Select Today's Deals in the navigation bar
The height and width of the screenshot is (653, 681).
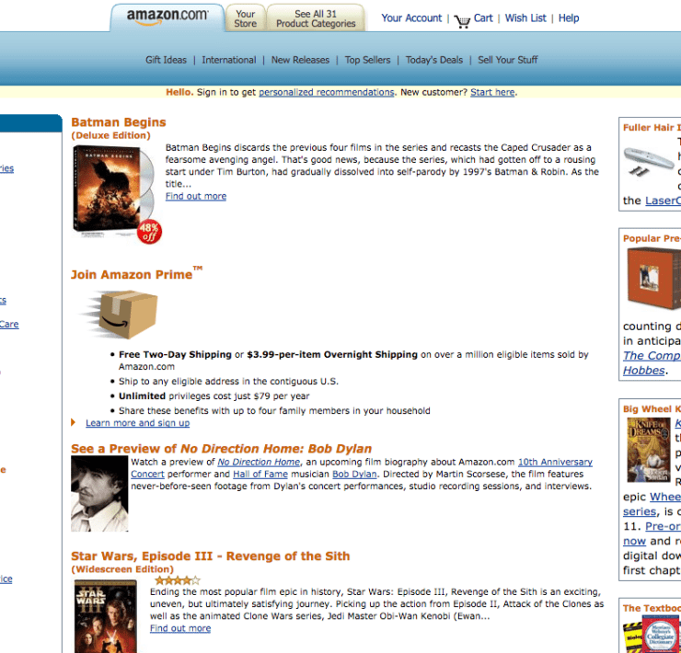(x=433, y=60)
